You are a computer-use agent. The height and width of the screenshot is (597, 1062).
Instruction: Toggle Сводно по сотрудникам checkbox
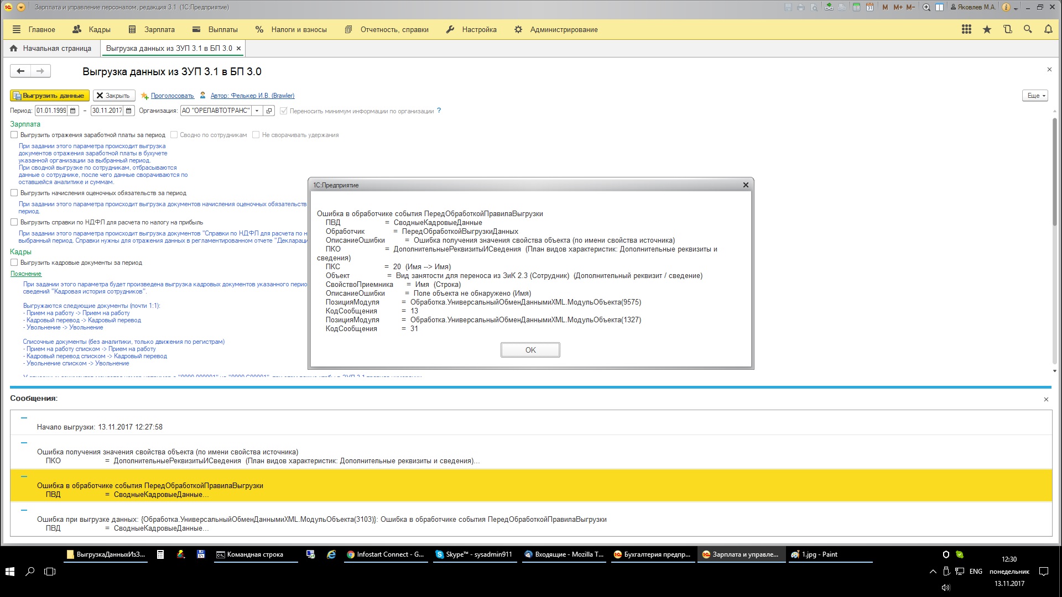[x=174, y=134]
